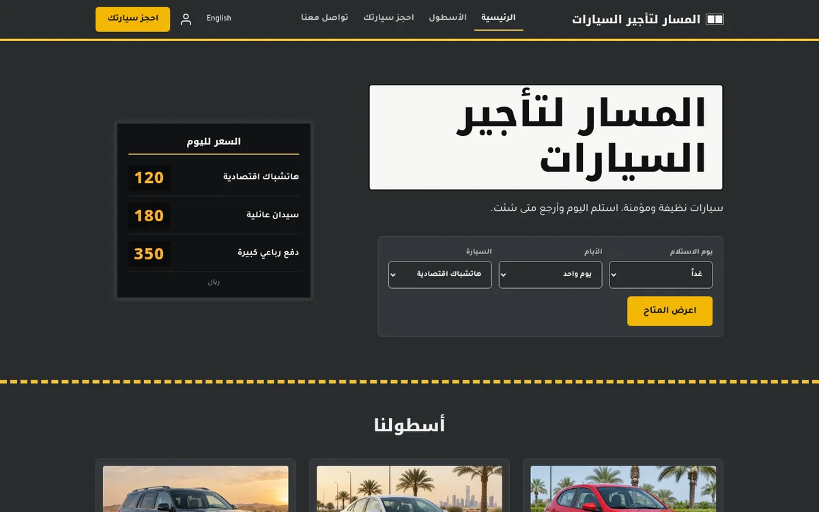Open the الرئيسية nav tab
Screen dimensions: 819x512
(x=499, y=18)
